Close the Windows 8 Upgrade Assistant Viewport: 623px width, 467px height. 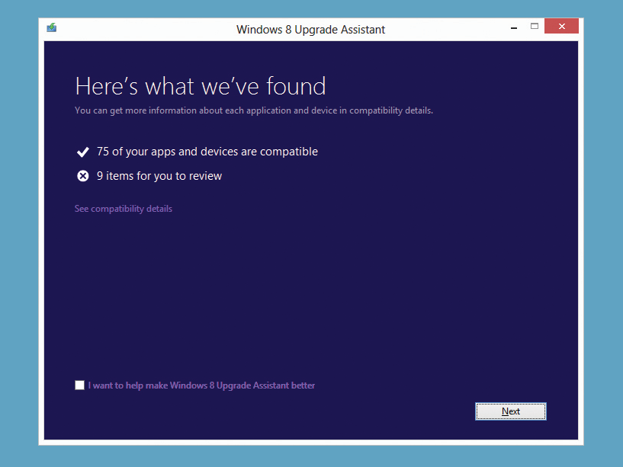coord(561,26)
